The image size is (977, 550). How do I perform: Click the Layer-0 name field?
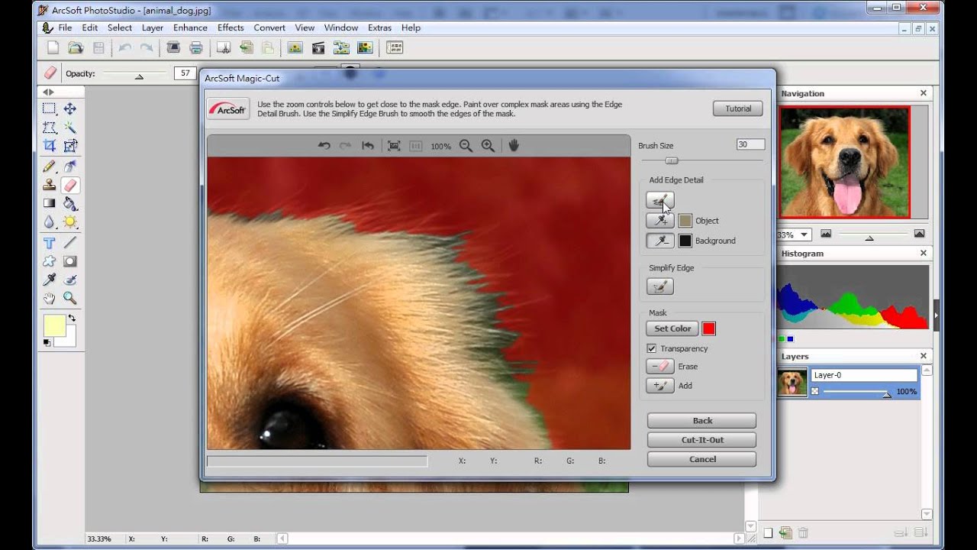(864, 375)
